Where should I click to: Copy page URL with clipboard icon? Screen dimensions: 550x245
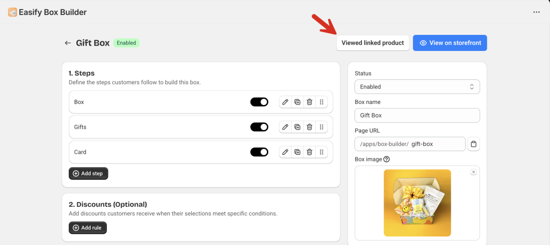pos(474,144)
